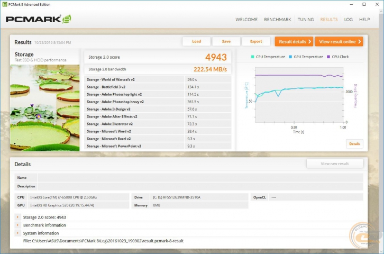Click View result online button
The height and width of the screenshot is (254, 384).
click(x=339, y=42)
